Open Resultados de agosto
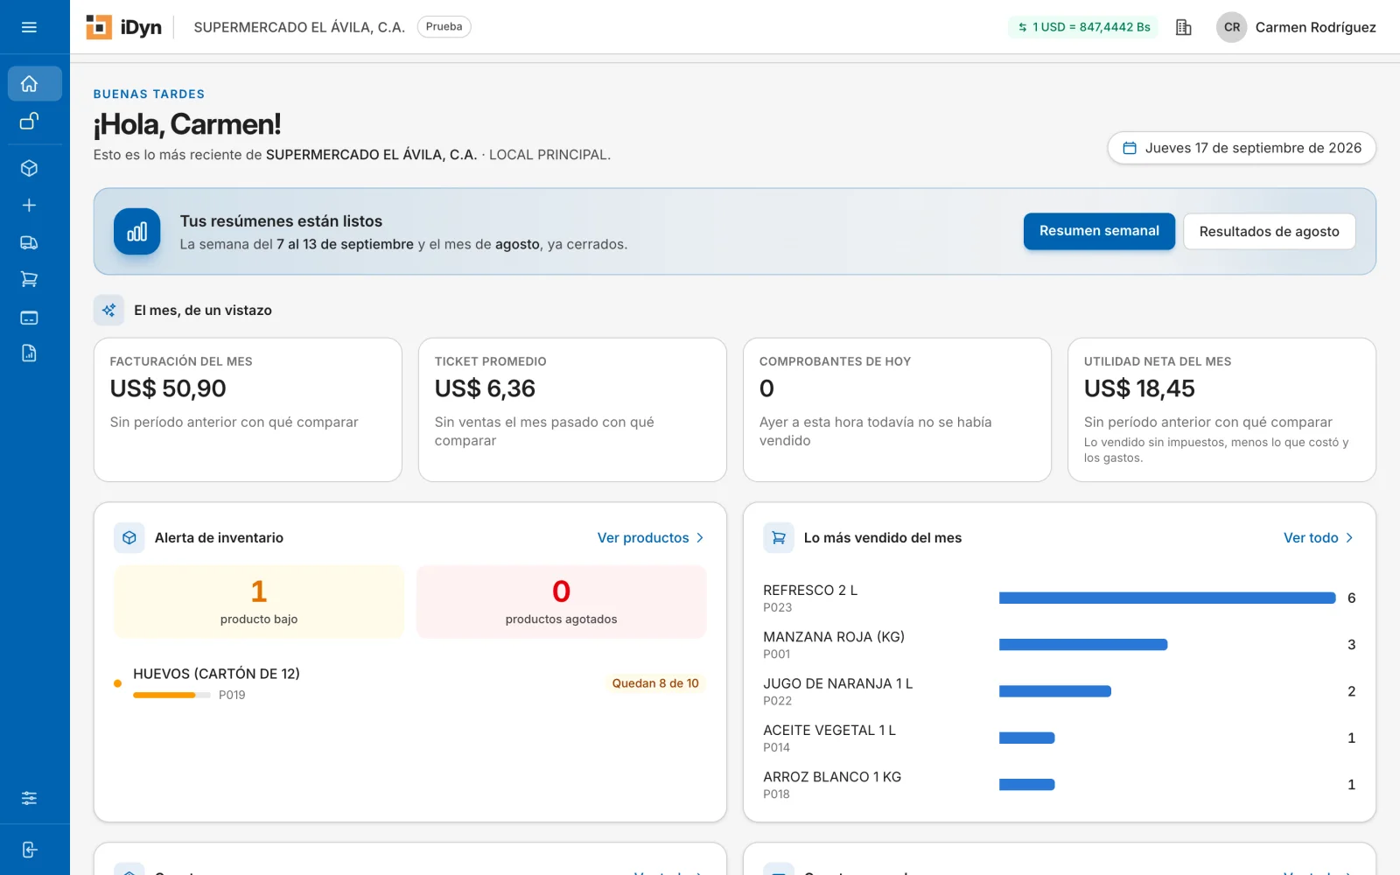The width and height of the screenshot is (1400, 875). click(1269, 232)
